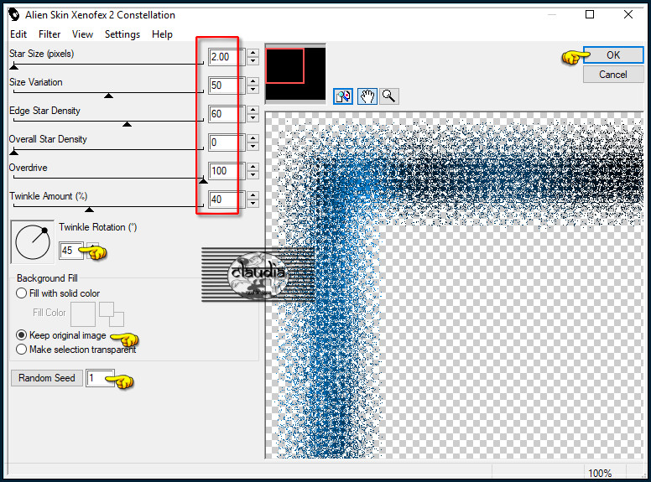Increase Star Size with up arrow
This screenshot has height=482, width=651.
click(253, 53)
